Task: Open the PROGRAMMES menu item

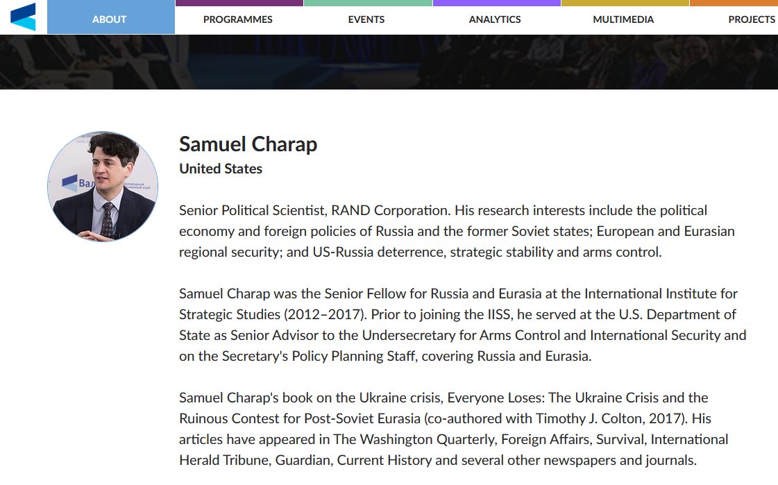Action: point(238,20)
